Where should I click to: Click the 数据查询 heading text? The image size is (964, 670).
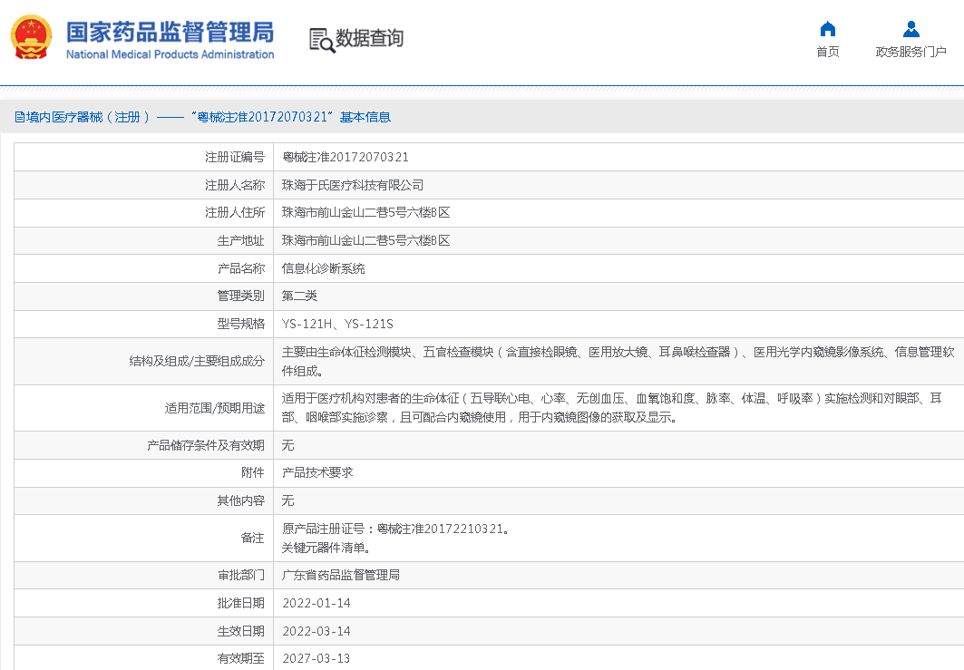coord(370,39)
